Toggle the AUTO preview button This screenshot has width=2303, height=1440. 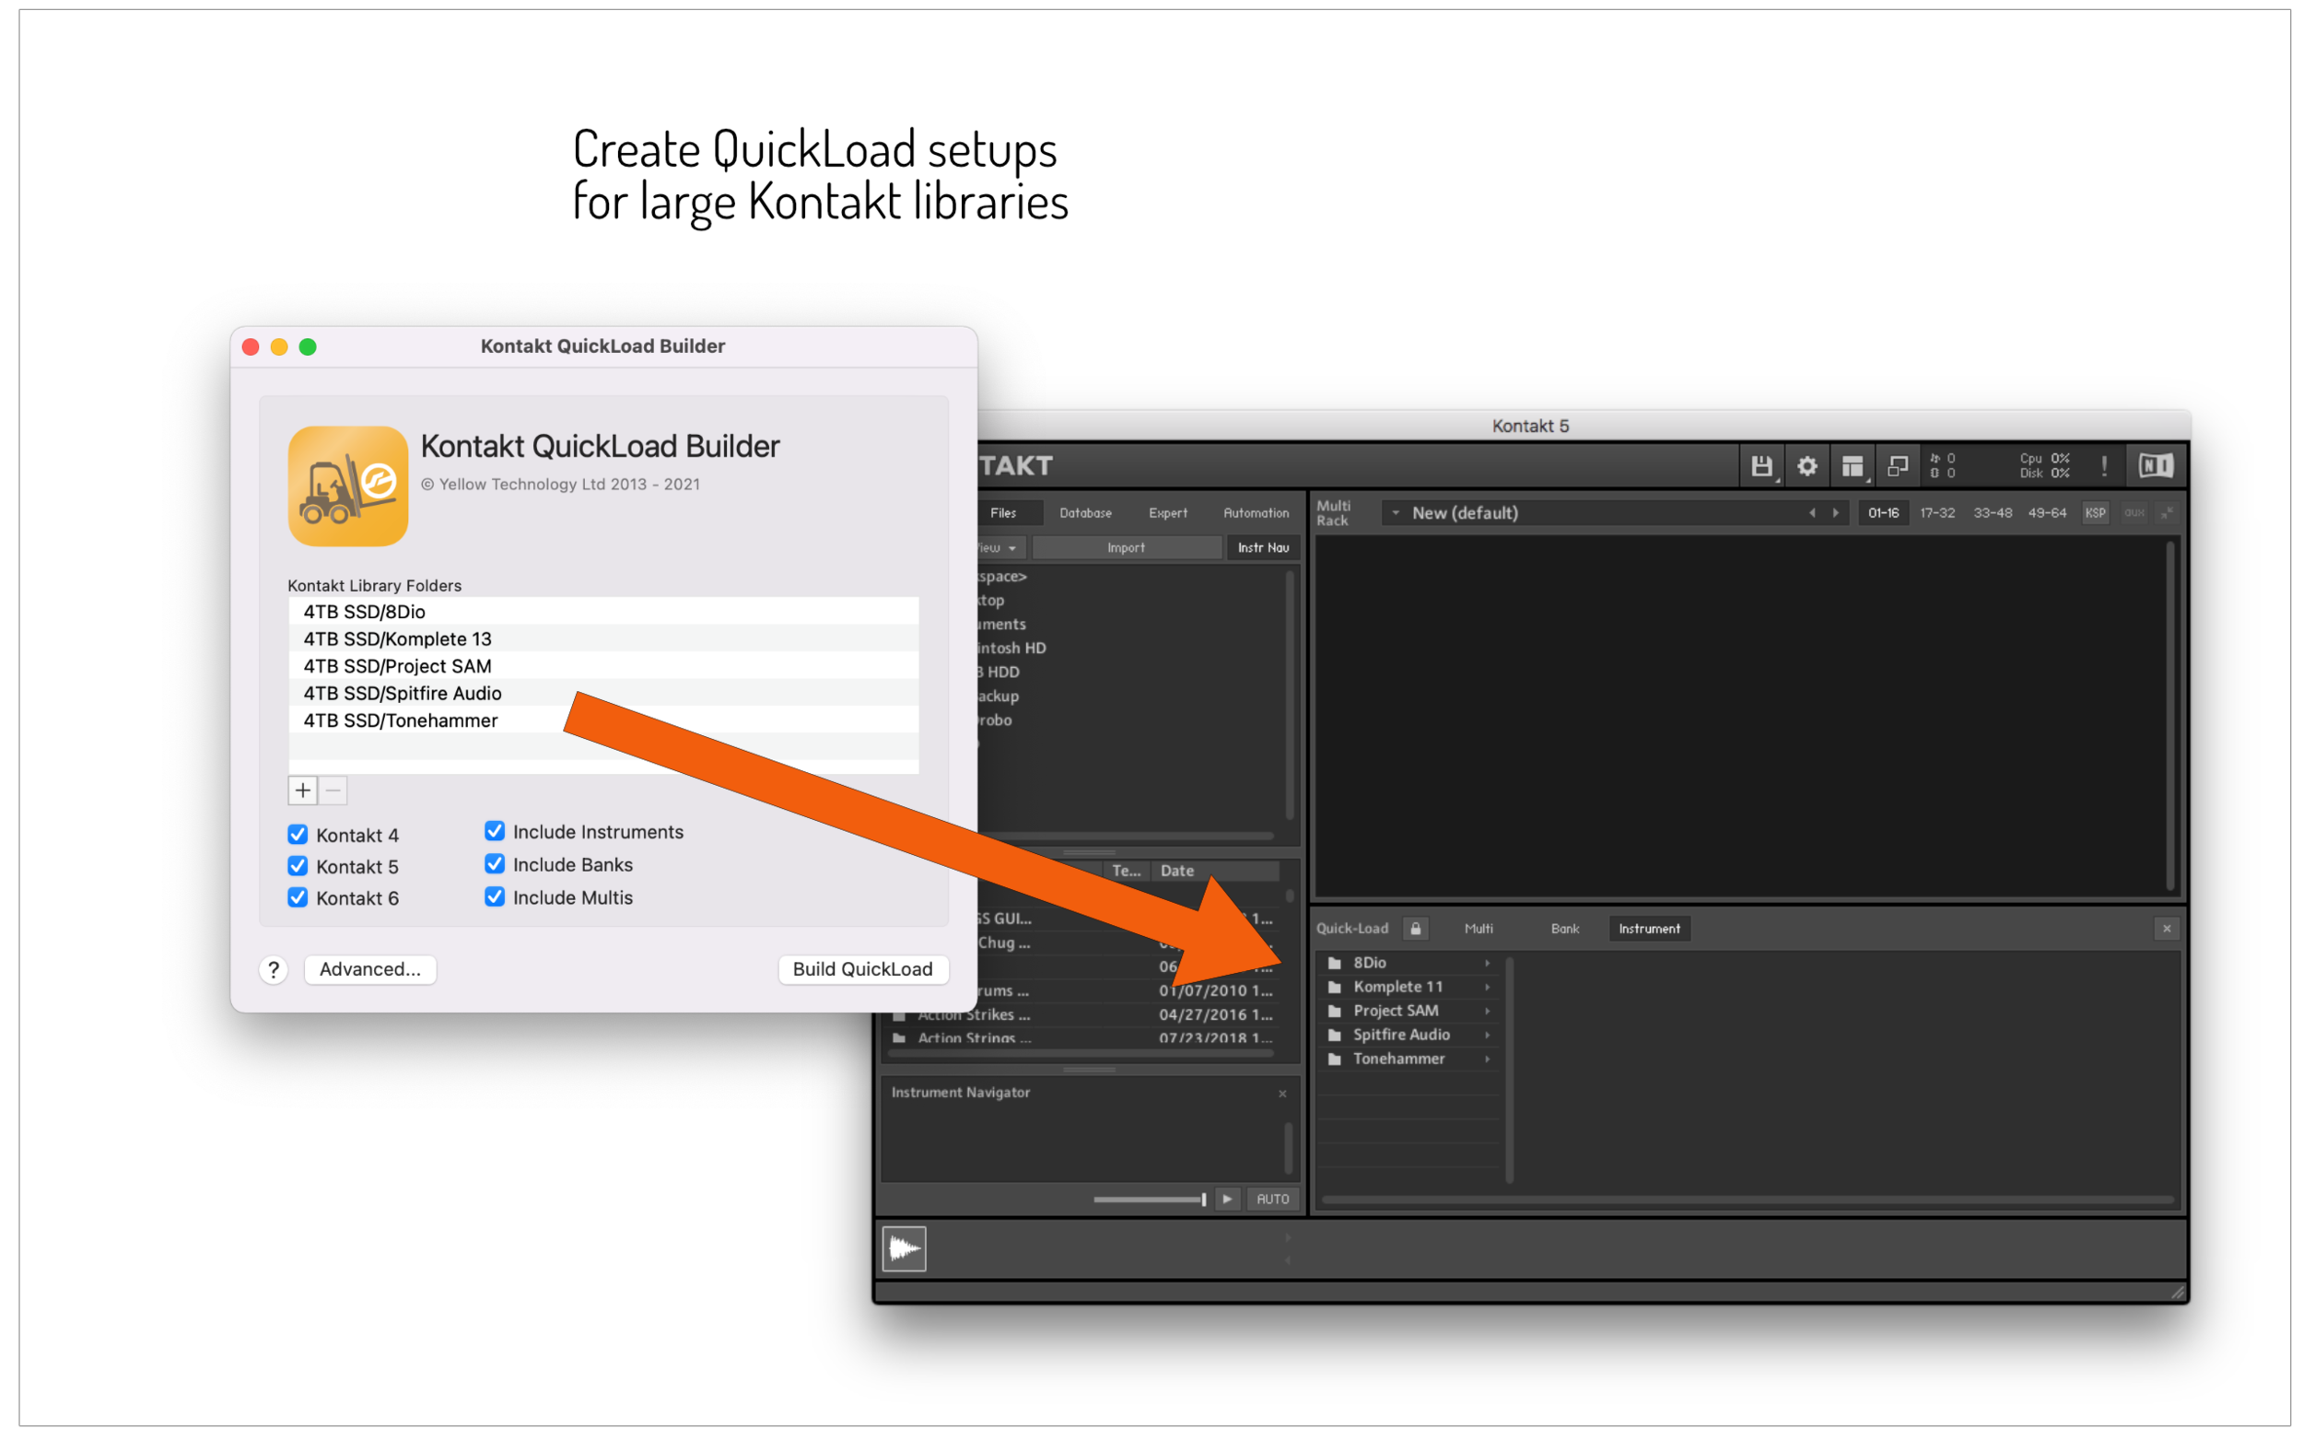[1272, 1199]
